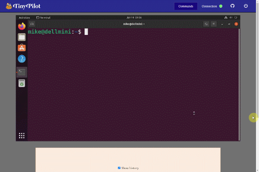Open the Terminal app menu in top bar
259x172 pixels.
point(43,18)
